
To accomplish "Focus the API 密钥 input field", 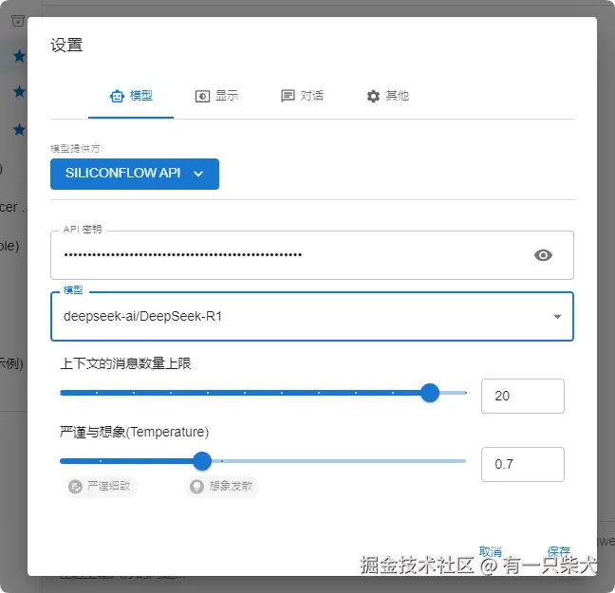I will point(312,255).
